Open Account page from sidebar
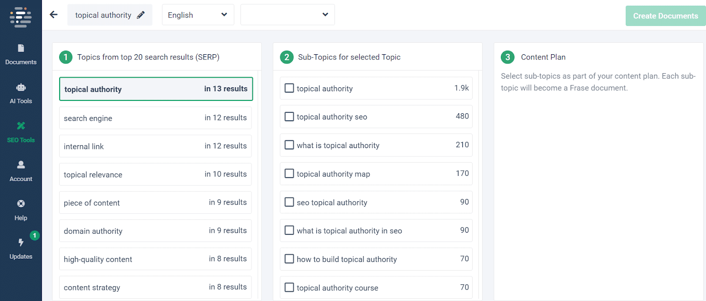 click(x=21, y=171)
